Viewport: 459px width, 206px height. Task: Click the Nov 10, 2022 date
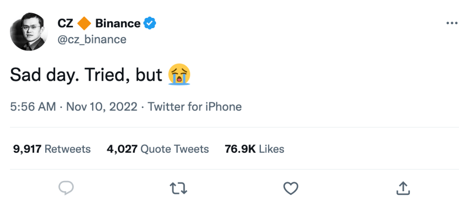pyautogui.click(x=101, y=107)
